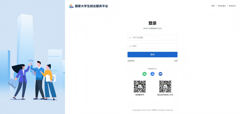
Task: Go to 首页 in the top navigation
Action: 213,6
